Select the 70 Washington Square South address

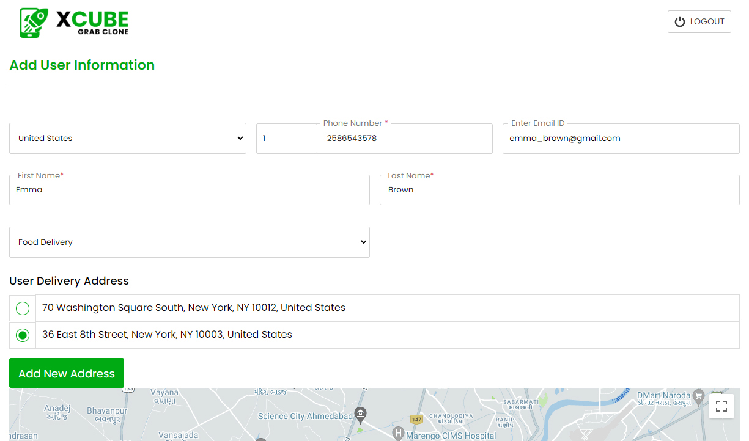22,308
